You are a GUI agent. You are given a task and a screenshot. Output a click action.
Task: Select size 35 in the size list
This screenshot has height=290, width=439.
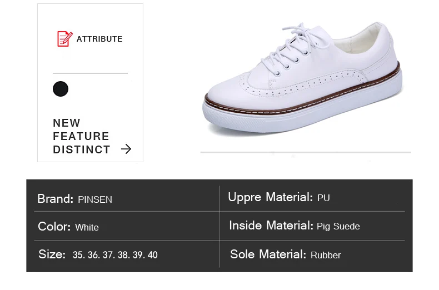tap(78, 255)
